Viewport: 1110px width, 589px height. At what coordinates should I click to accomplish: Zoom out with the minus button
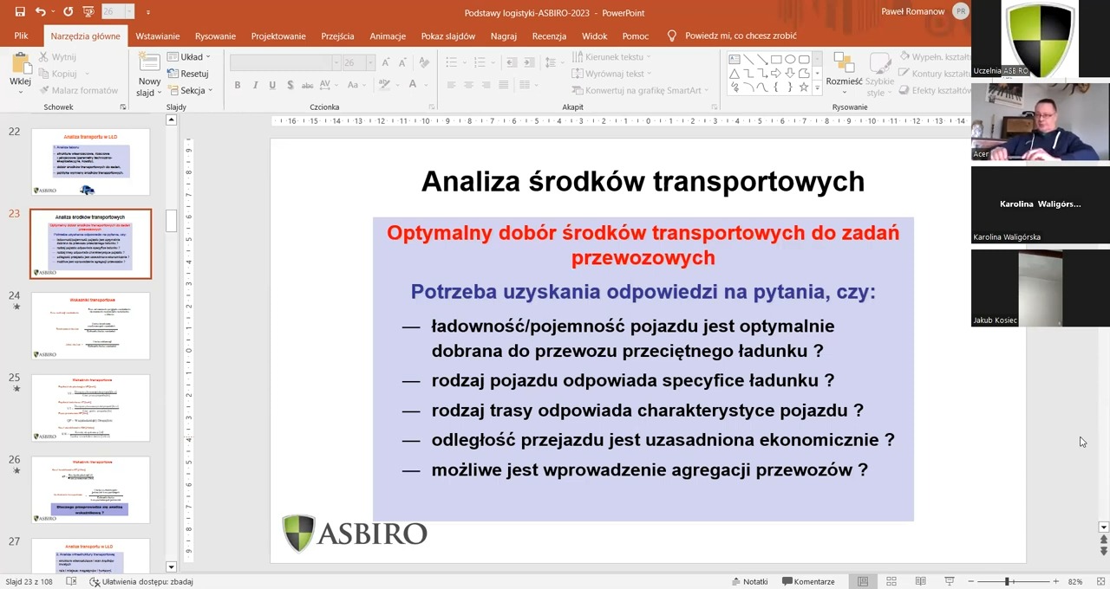[970, 581]
